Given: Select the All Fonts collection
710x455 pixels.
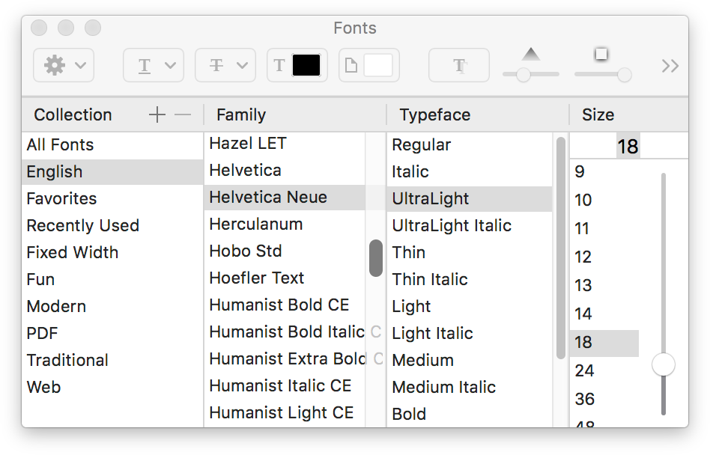Looking at the screenshot, I should pos(112,145).
